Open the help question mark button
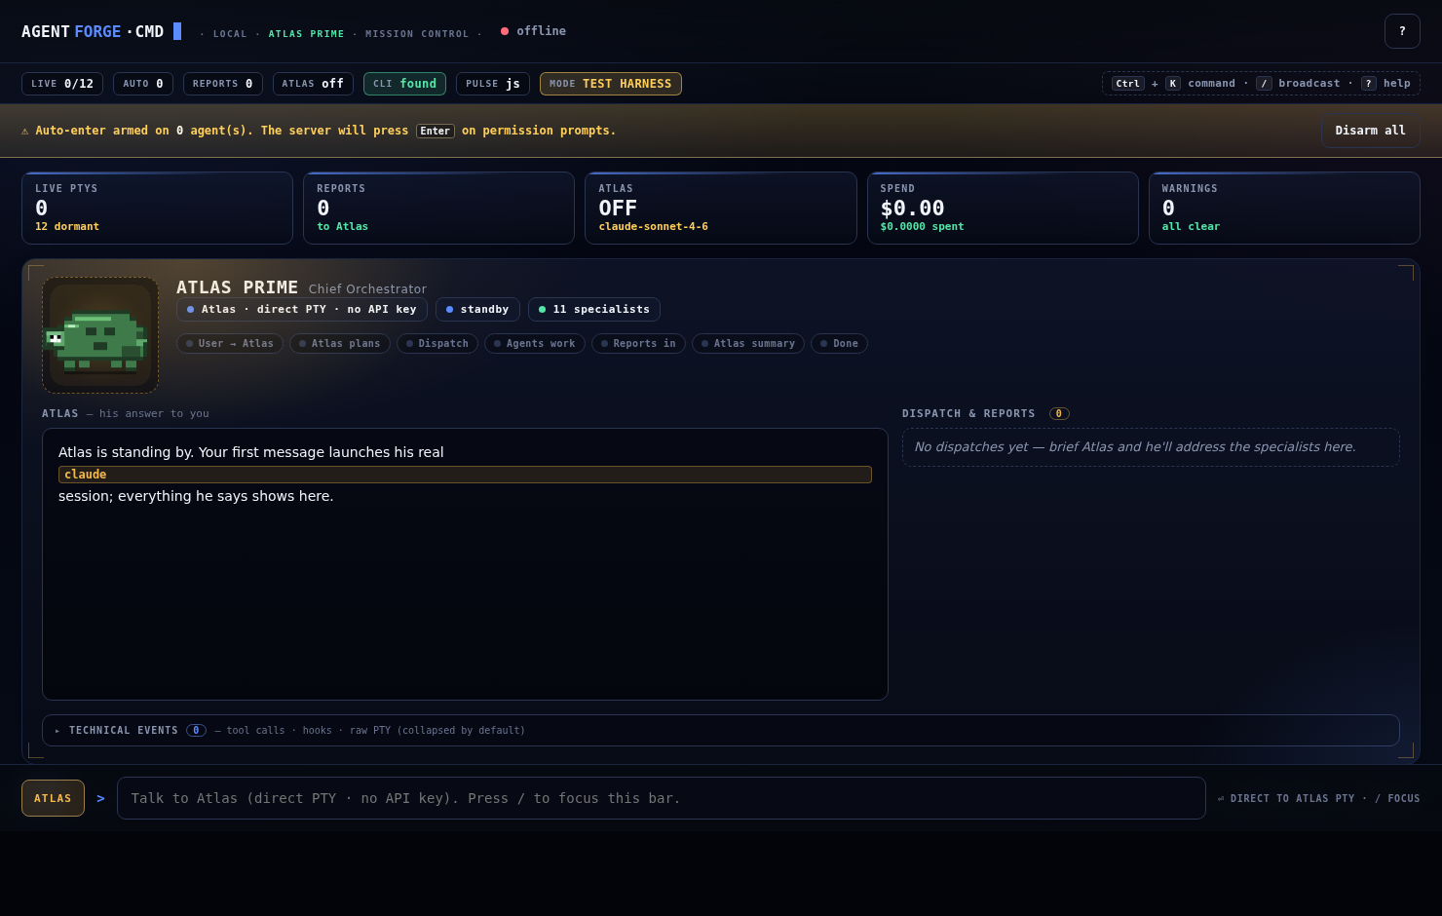The image size is (1442, 916). pyautogui.click(x=1402, y=31)
